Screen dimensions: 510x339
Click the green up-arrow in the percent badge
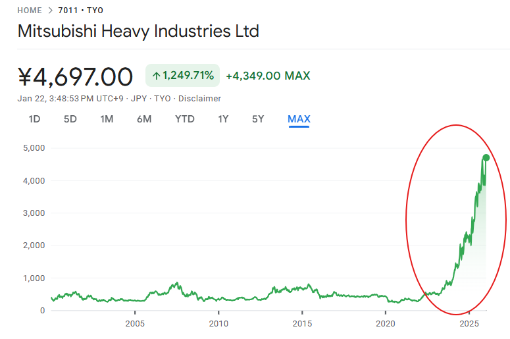pos(156,76)
